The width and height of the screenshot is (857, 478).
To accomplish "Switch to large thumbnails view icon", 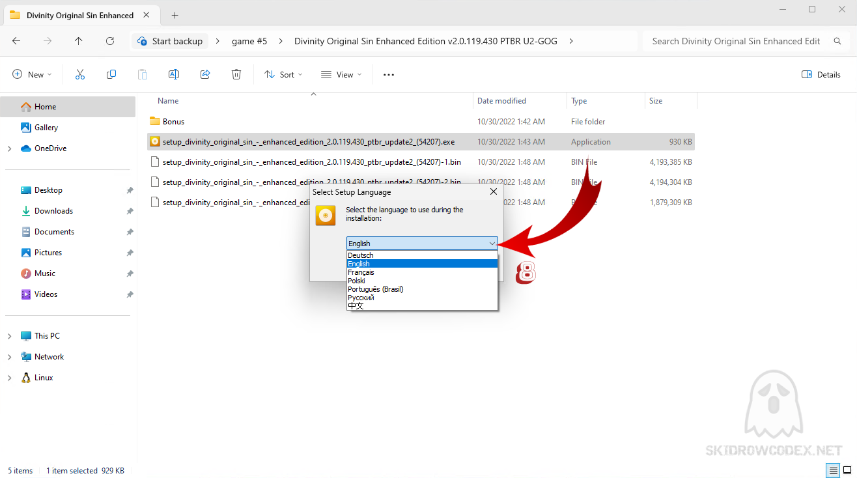I will [847, 470].
